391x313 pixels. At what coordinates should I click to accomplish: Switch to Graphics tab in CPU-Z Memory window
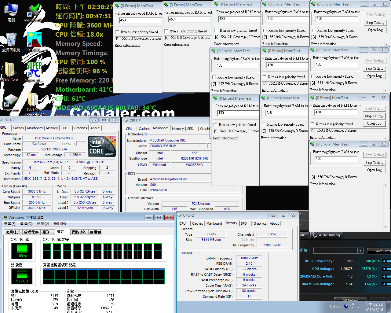click(260, 223)
